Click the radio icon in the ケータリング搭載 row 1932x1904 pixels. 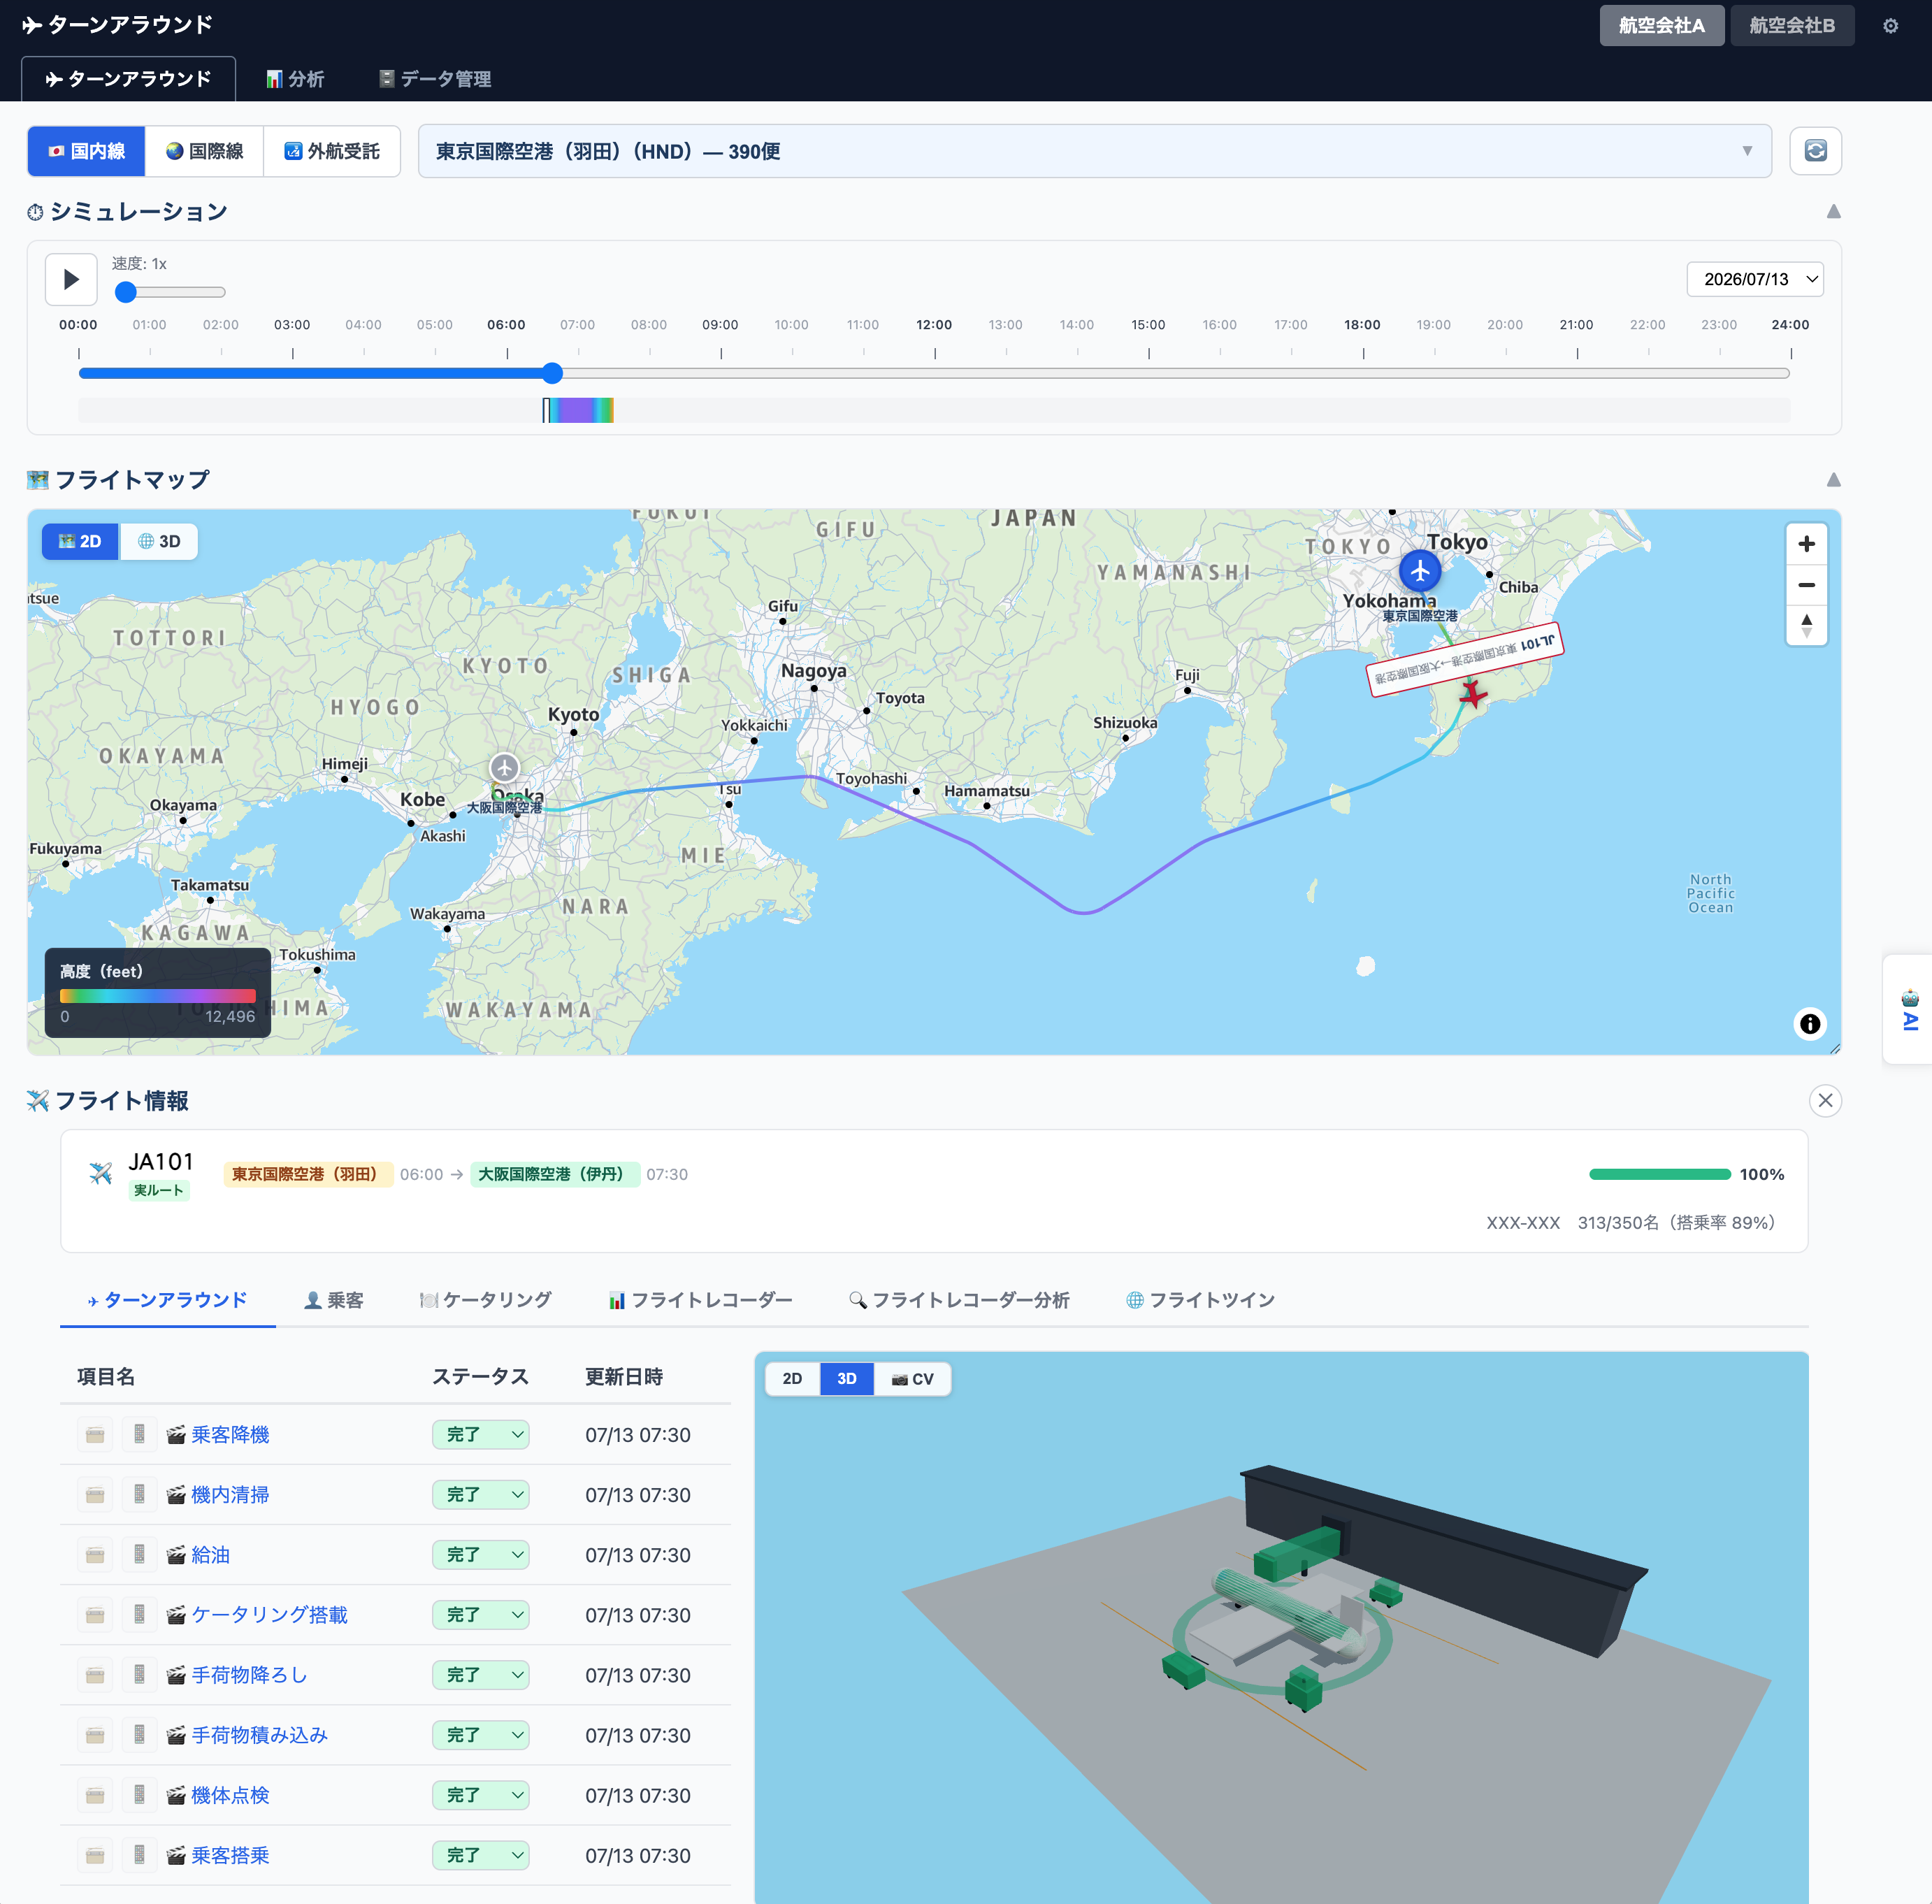pos(95,1615)
